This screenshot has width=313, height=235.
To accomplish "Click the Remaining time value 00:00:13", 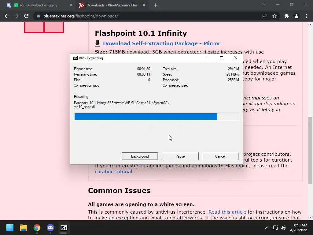I will tap(144, 74).
